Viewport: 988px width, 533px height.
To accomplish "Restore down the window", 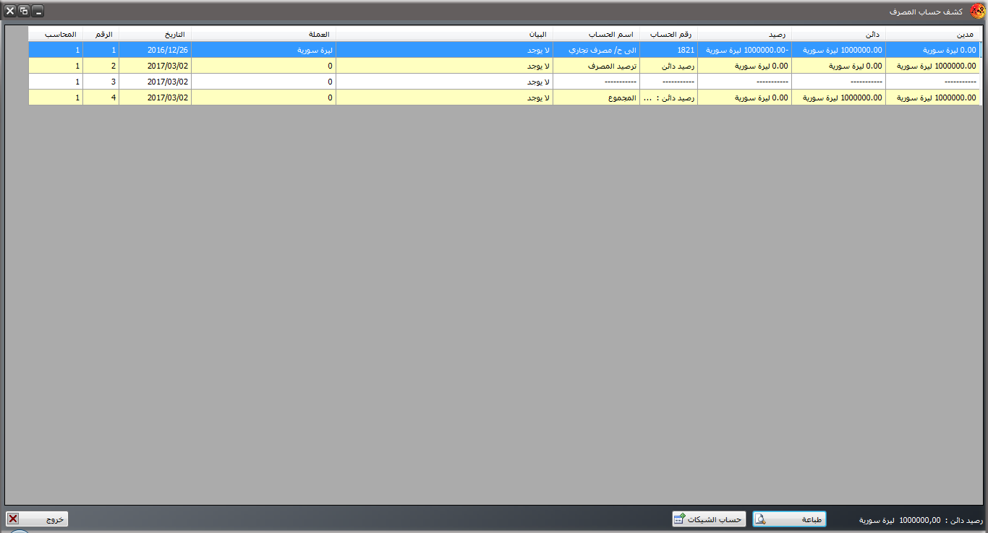I will 24,12.
